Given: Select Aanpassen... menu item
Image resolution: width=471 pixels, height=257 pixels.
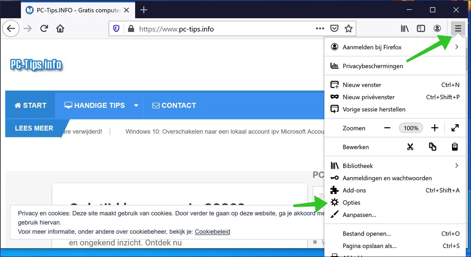Looking at the screenshot, I should (395, 215).
